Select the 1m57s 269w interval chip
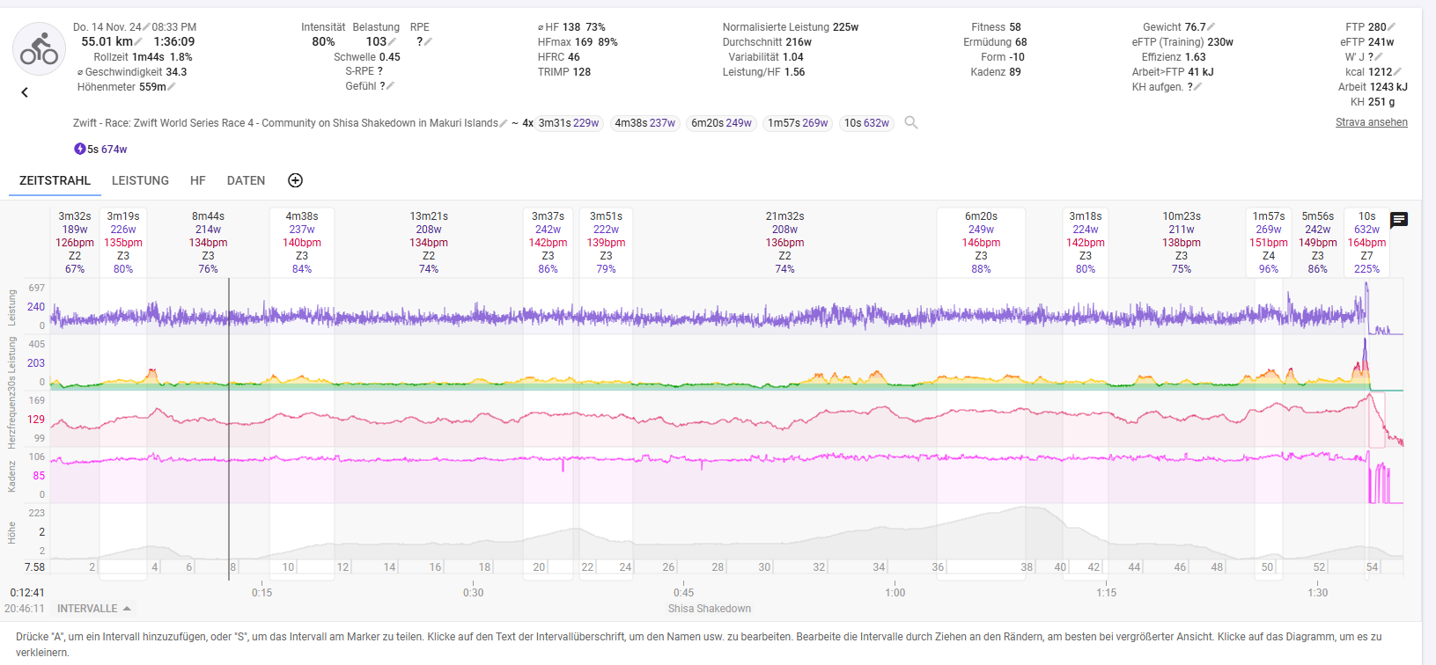 (798, 123)
